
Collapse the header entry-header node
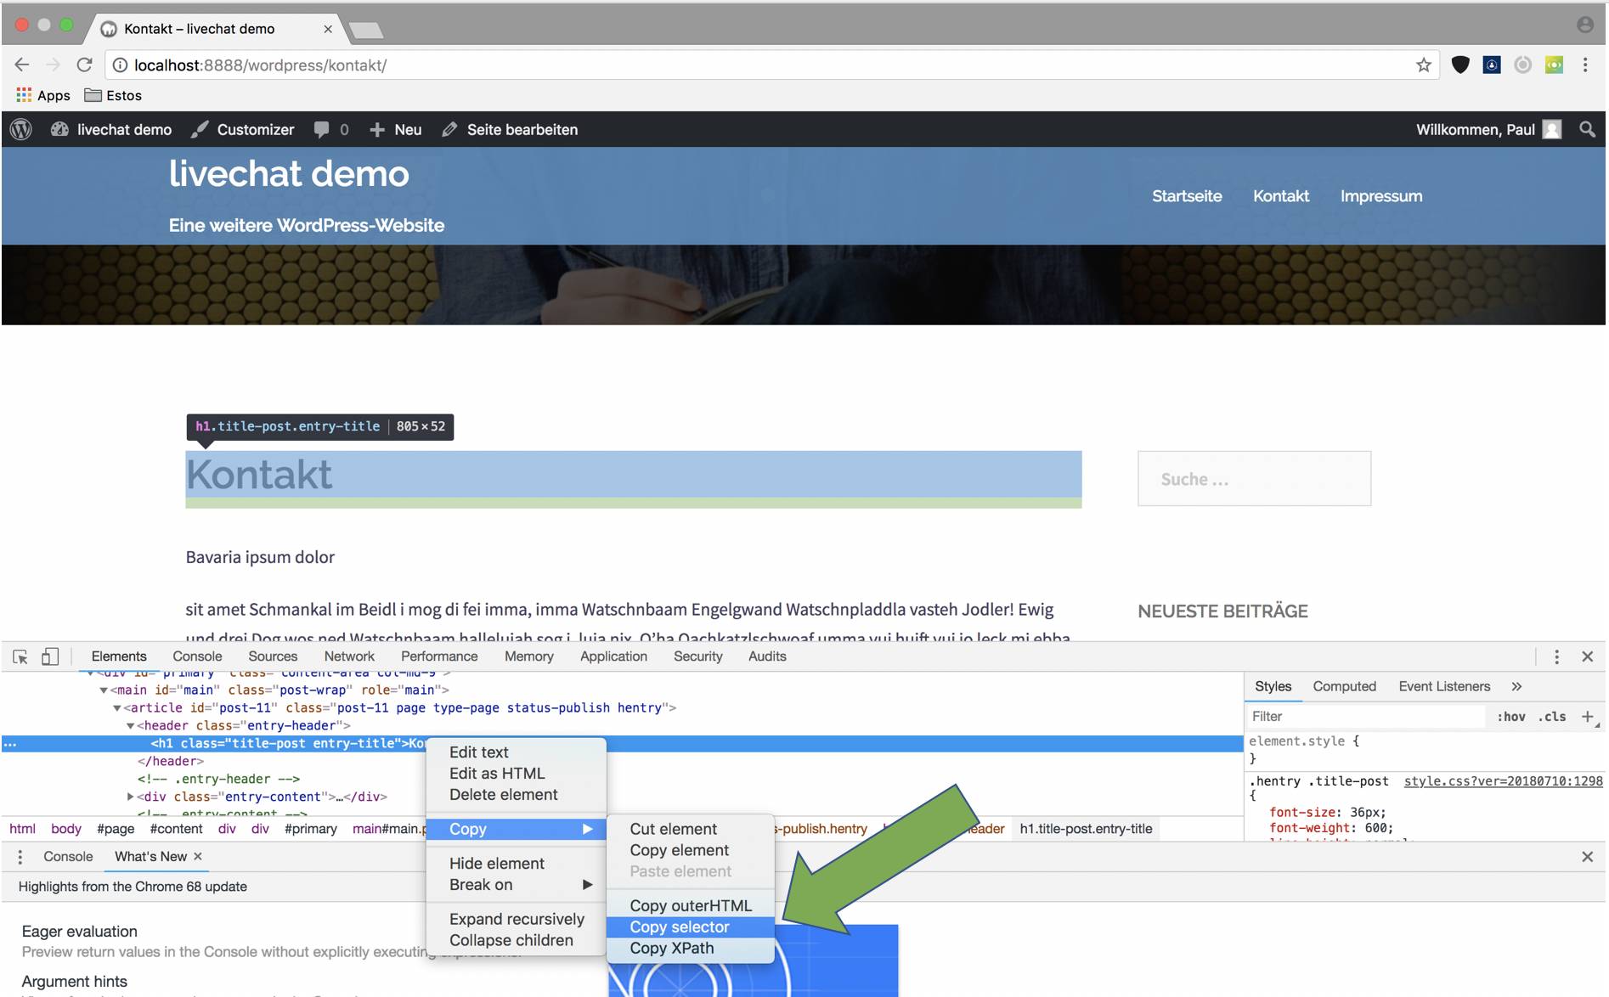coord(131,726)
